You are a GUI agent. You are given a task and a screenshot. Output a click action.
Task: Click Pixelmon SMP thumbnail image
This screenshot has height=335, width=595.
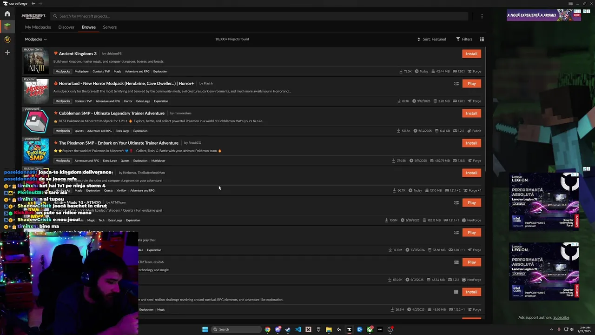36,152
